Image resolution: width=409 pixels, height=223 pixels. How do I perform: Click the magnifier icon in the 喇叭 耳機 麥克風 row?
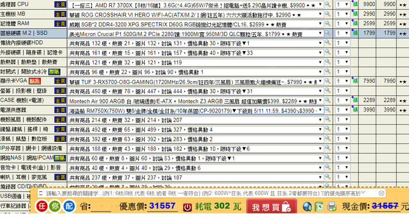328,177
